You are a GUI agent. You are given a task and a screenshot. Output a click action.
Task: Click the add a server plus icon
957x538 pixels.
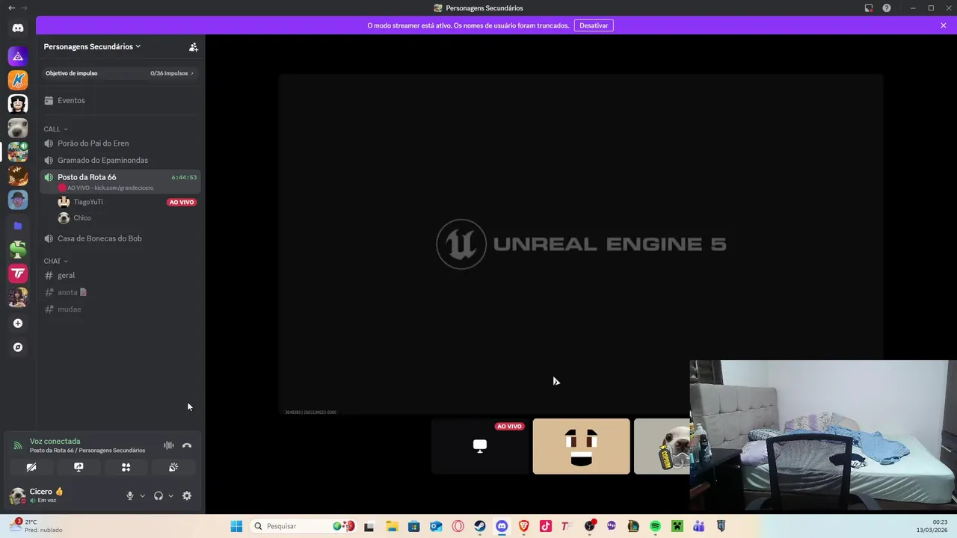click(18, 324)
